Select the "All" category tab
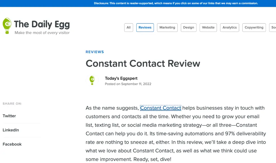 pyautogui.click(x=129, y=28)
